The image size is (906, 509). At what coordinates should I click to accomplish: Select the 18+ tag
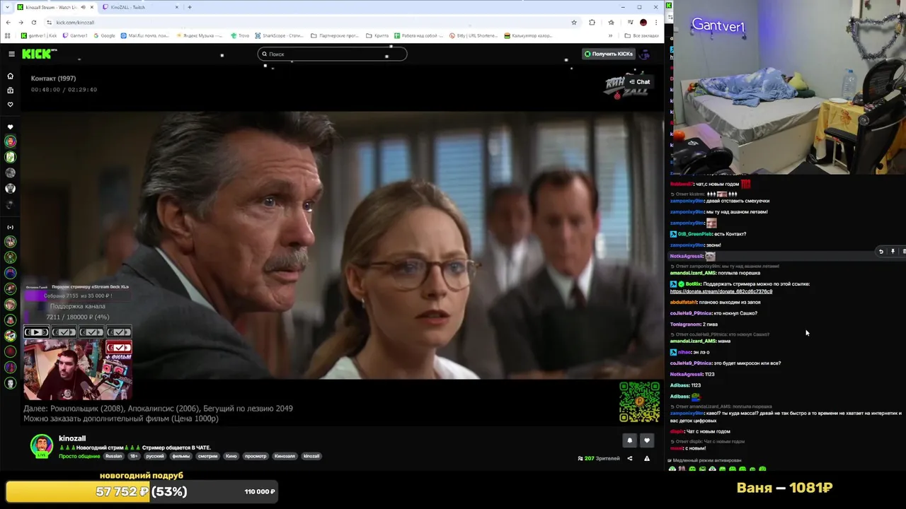pos(134,456)
